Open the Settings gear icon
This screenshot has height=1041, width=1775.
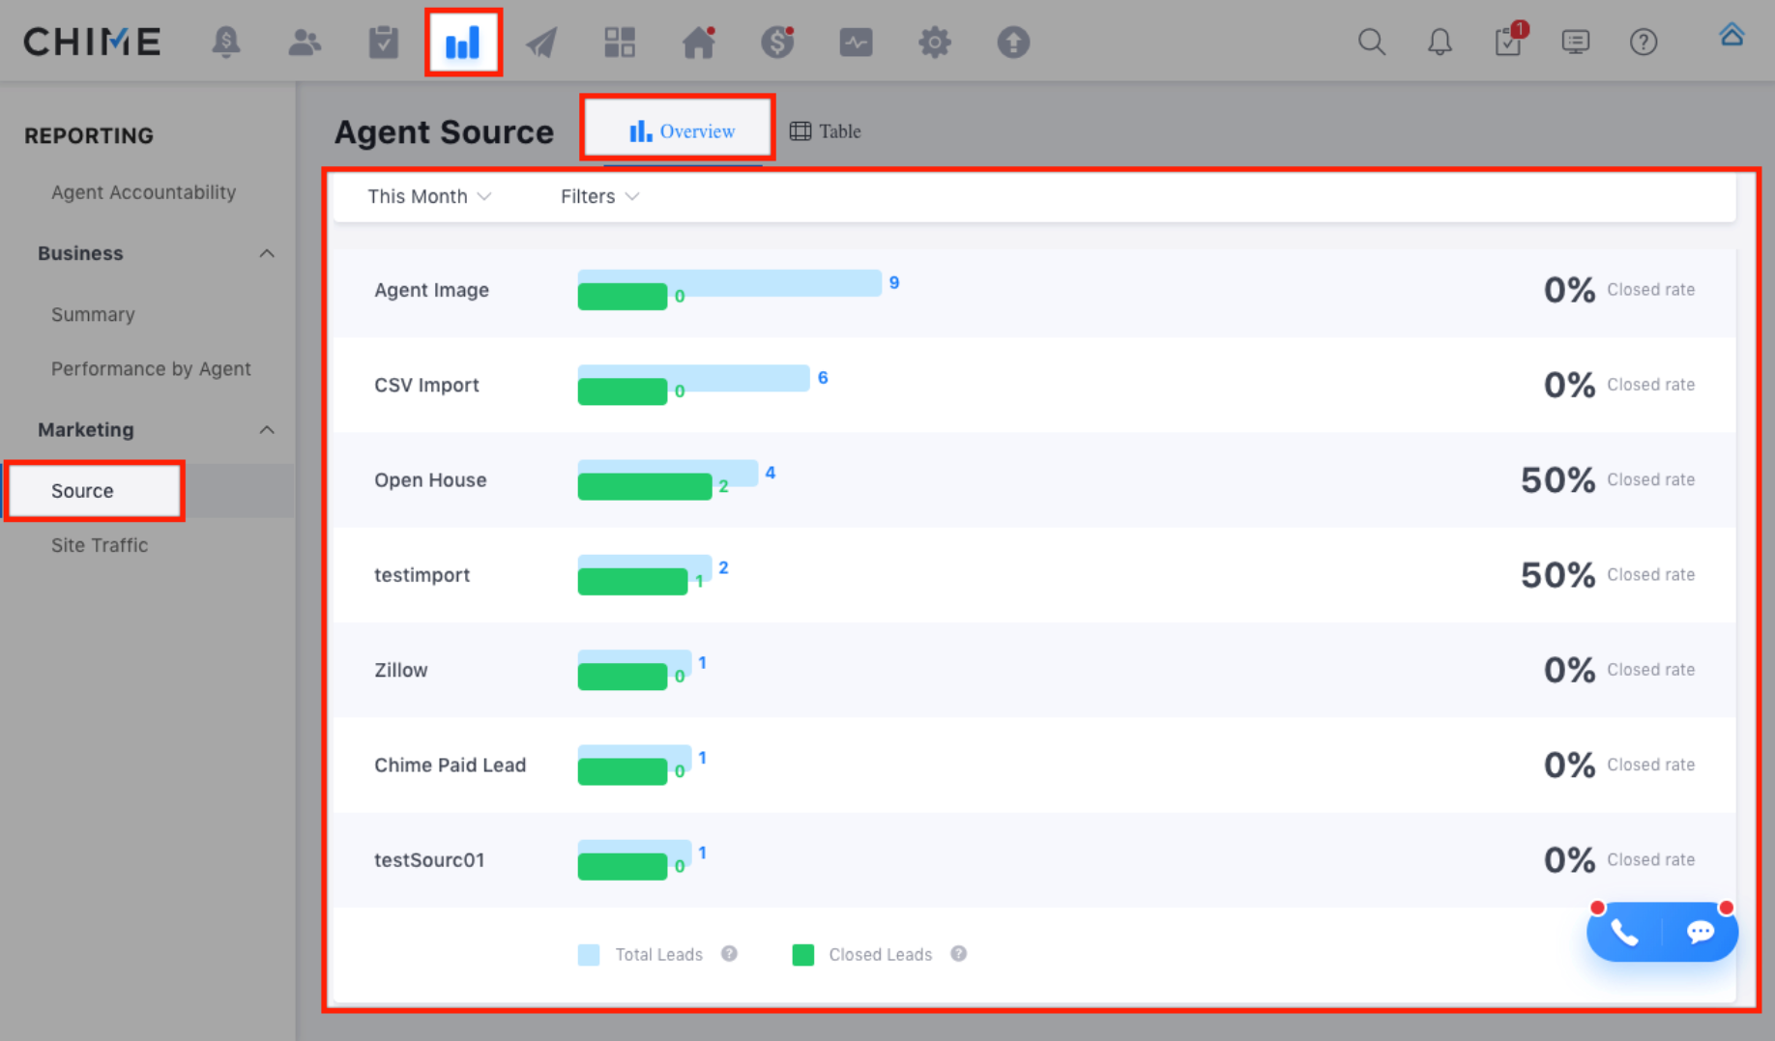point(935,42)
